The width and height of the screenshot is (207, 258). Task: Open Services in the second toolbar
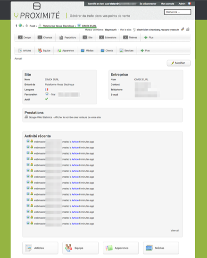point(126,50)
